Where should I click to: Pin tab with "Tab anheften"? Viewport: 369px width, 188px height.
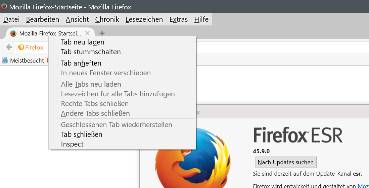tap(81, 63)
